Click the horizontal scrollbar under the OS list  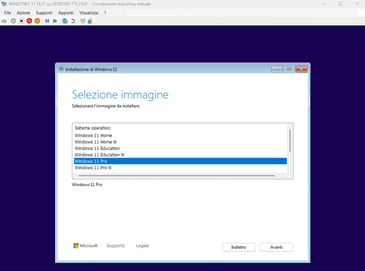[x=177, y=175]
